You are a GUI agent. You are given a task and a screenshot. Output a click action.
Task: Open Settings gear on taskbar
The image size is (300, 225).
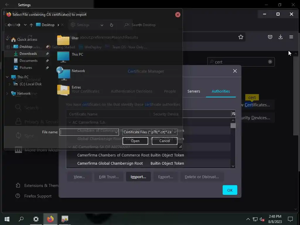coord(36,219)
